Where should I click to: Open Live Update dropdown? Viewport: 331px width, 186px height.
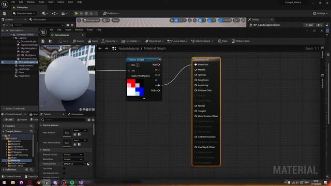coord(130,41)
